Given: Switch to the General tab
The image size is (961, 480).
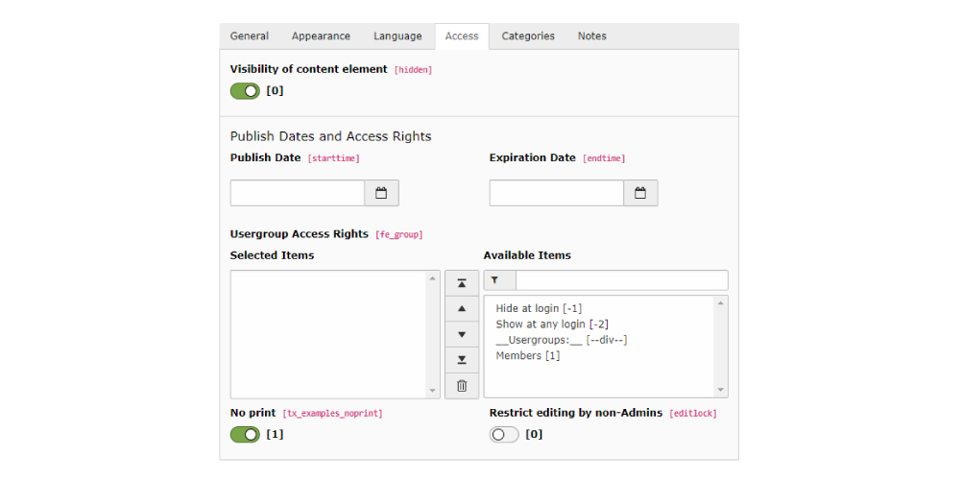Looking at the screenshot, I should pos(250,36).
